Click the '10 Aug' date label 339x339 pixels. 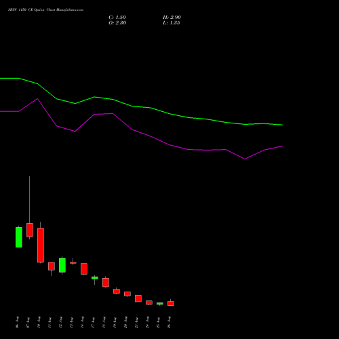[x=39, y=322]
